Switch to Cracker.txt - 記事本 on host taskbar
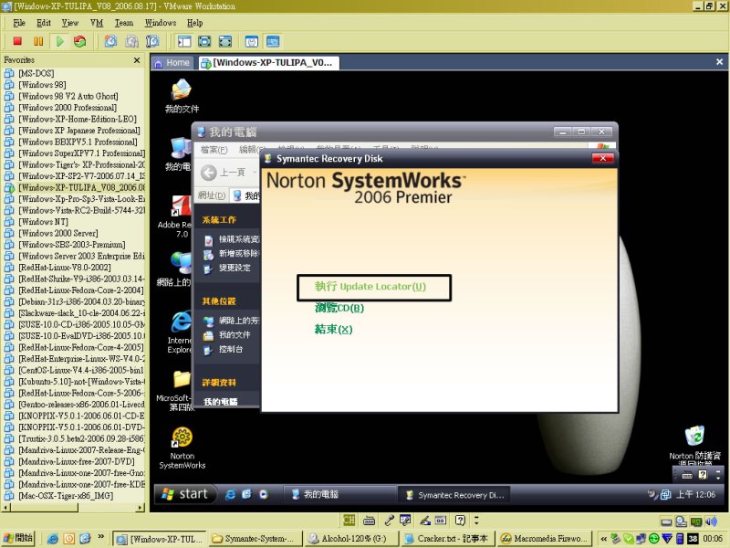Viewport: 730px width, 548px height. (x=447, y=539)
